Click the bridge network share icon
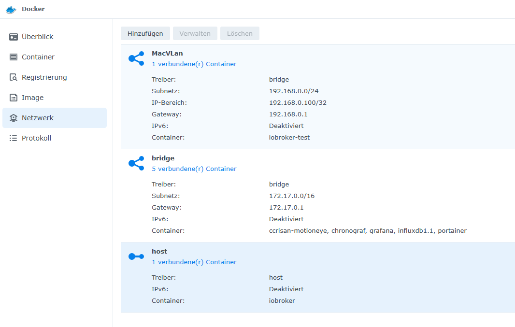The image size is (515, 327). point(136,163)
